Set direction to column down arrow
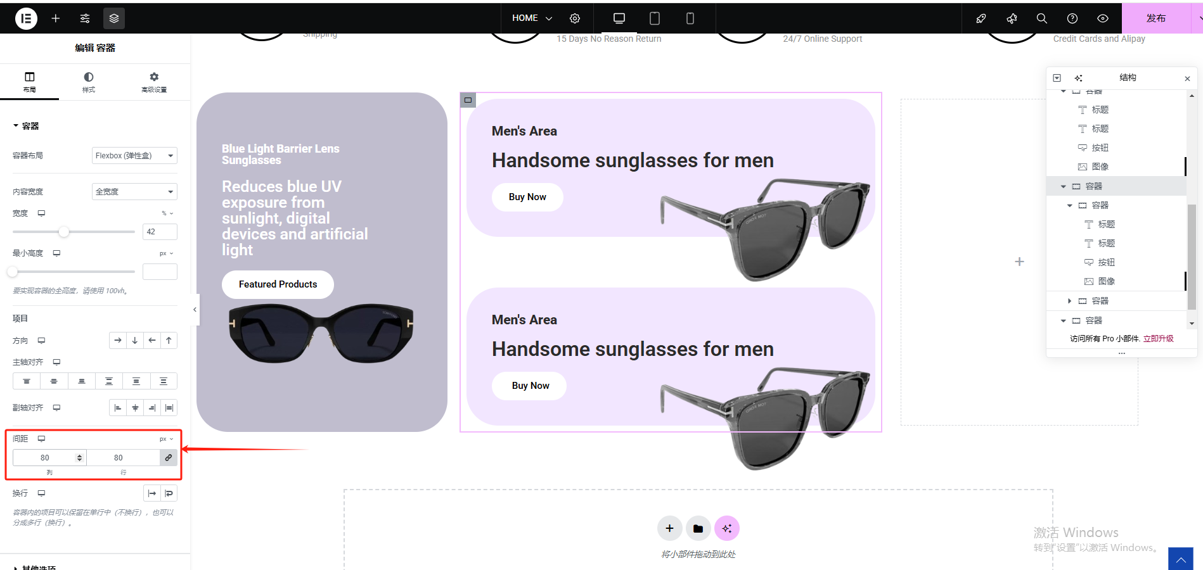1203x570 pixels. 135,341
